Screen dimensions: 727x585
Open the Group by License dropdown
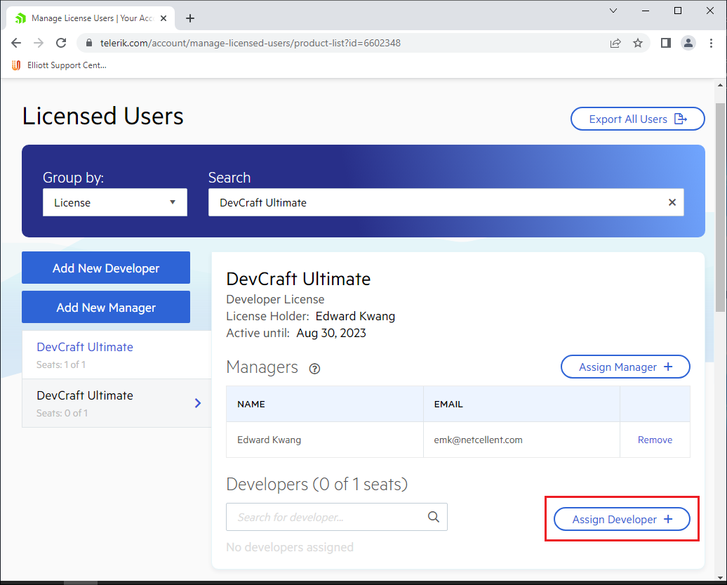click(115, 202)
